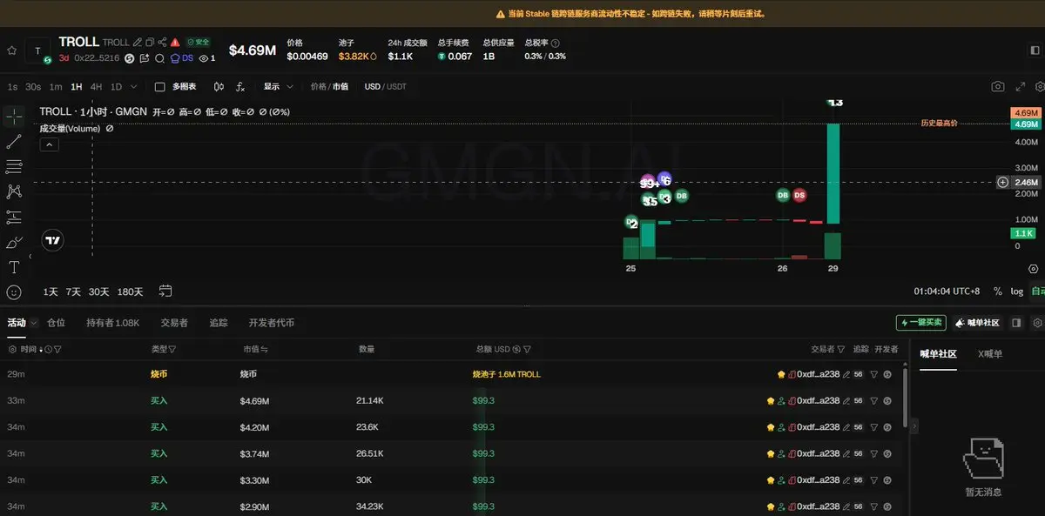Select the 4H timeframe

pyautogui.click(x=96, y=87)
